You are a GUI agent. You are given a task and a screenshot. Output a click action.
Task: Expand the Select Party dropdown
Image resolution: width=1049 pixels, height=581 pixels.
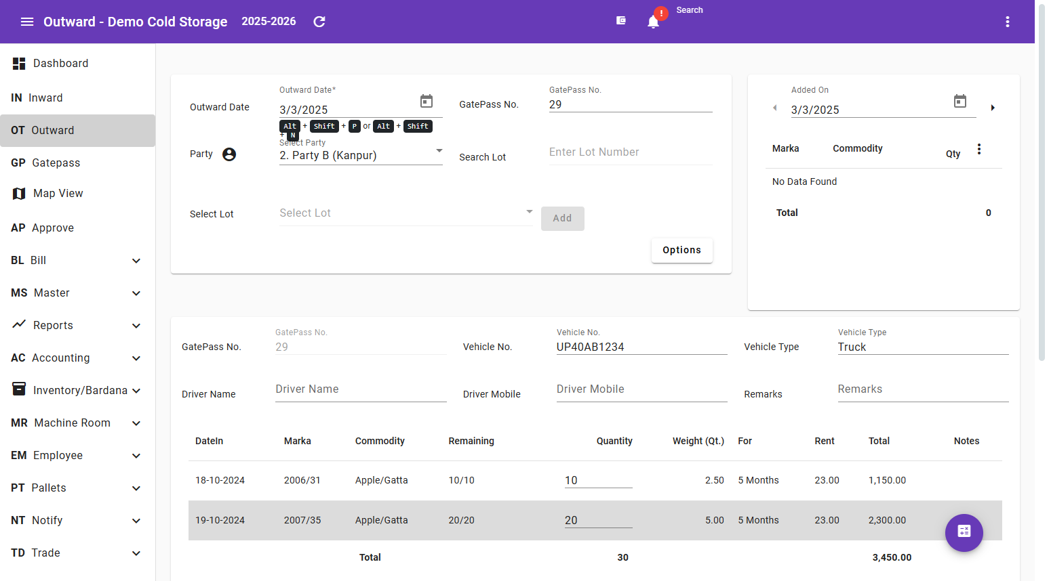coord(439,151)
